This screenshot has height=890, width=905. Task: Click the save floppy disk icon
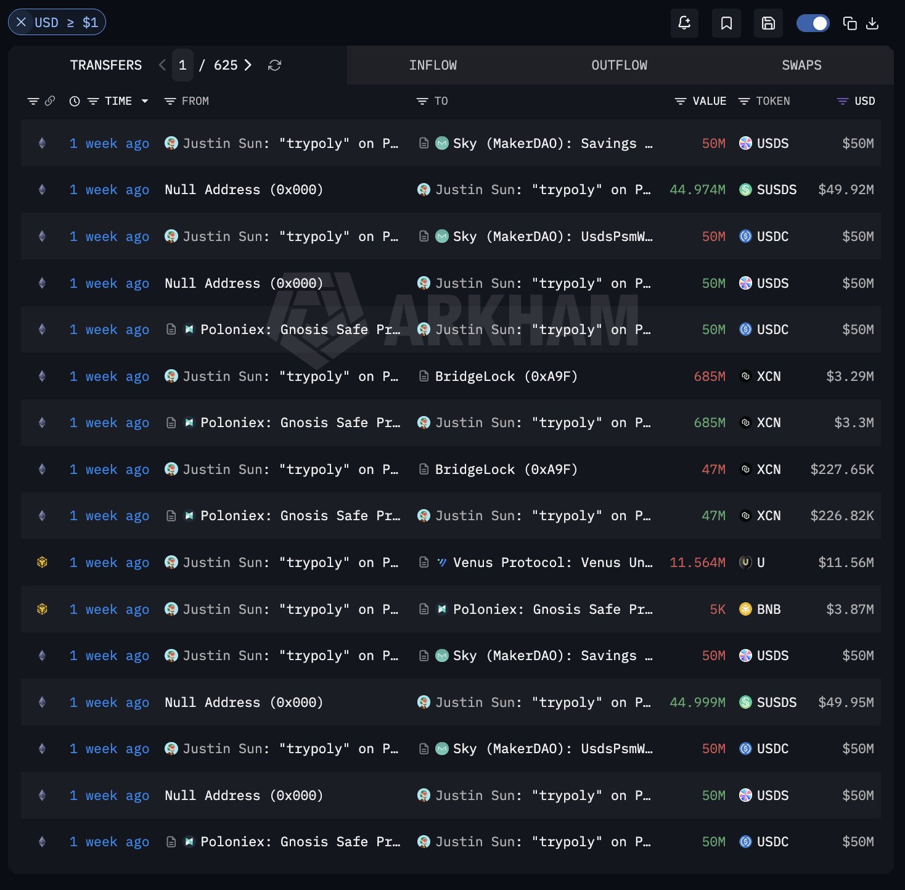pos(768,23)
